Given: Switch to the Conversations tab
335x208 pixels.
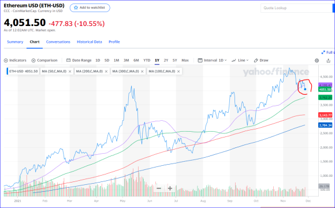Looking at the screenshot, I should tap(58, 42).
